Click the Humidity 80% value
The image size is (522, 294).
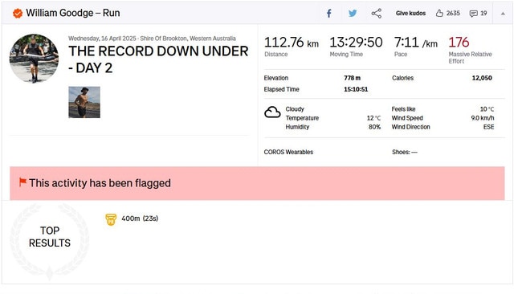click(x=374, y=127)
